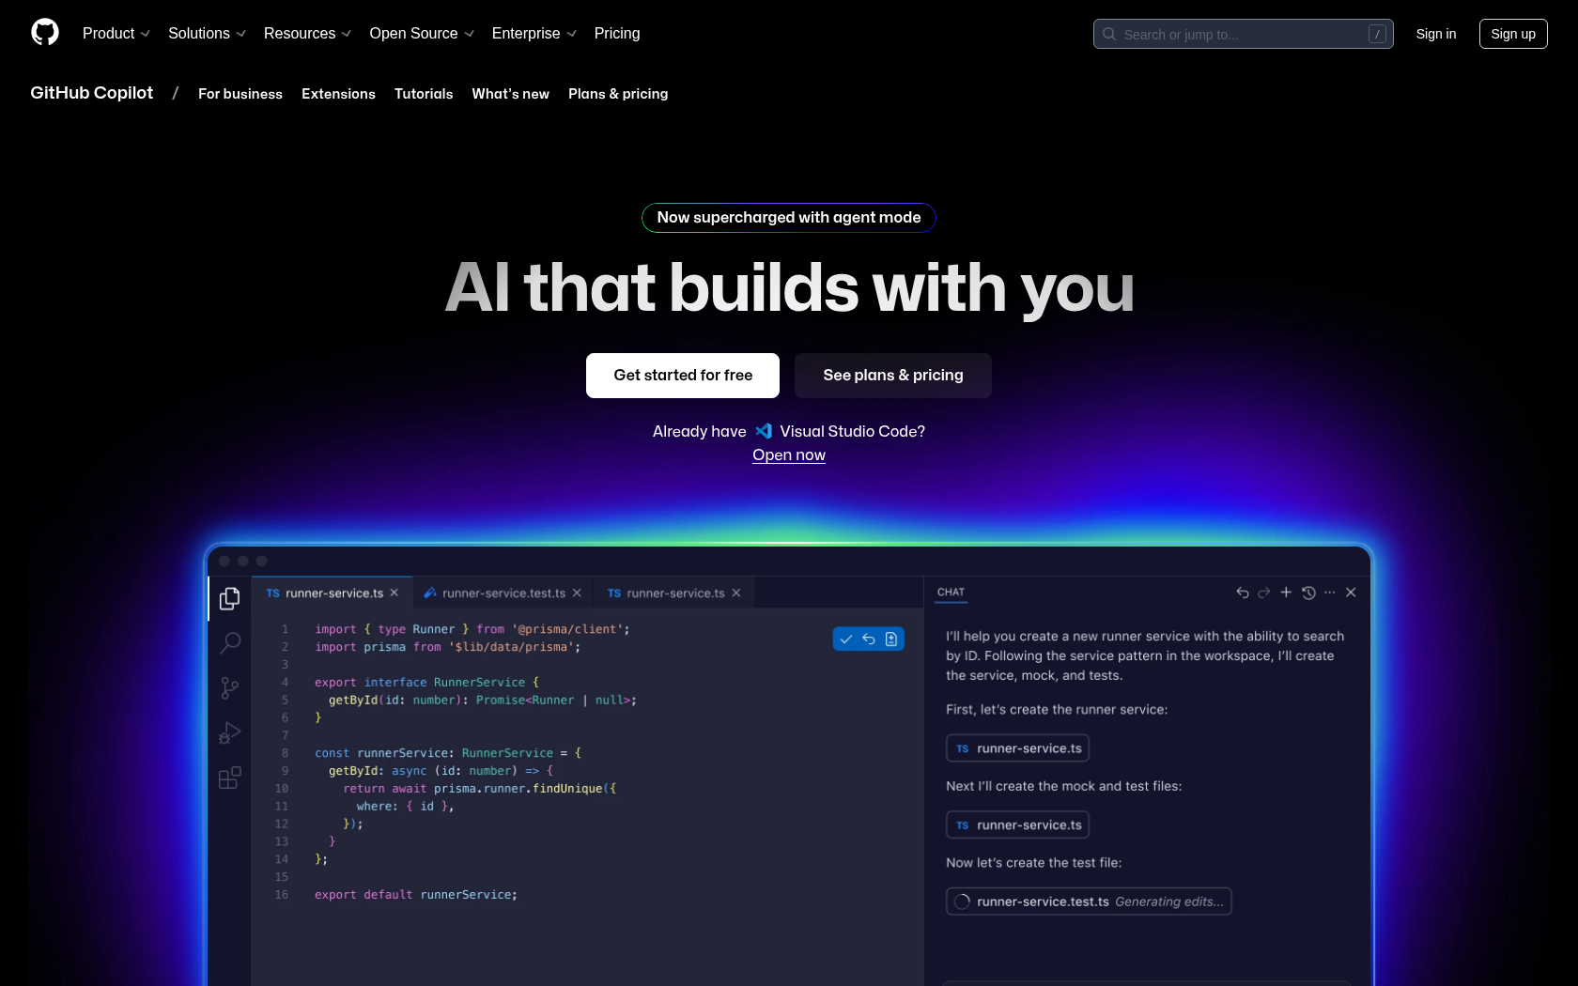Viewport: 1578px width, 986px height.
Task: Open chat history clock icon
Action: pos(1308,593)
